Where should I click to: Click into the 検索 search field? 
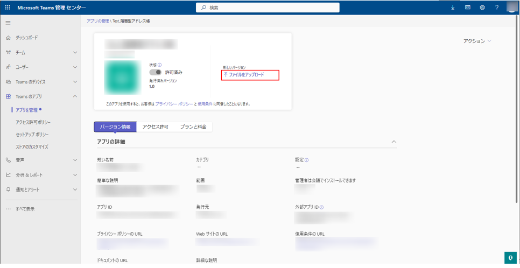point(268,8)
